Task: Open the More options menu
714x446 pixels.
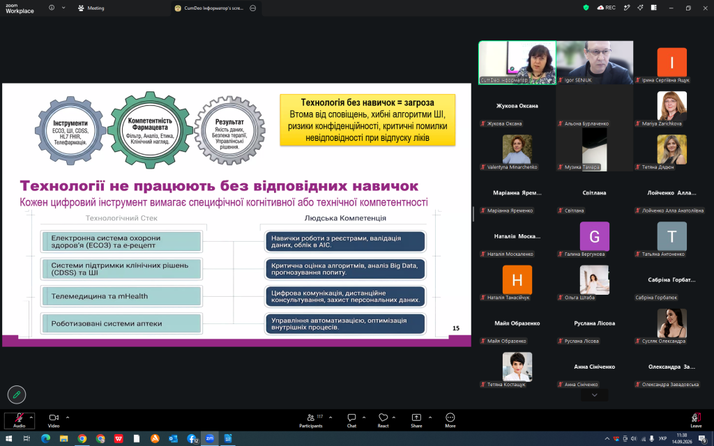Action: click(450, 420)
